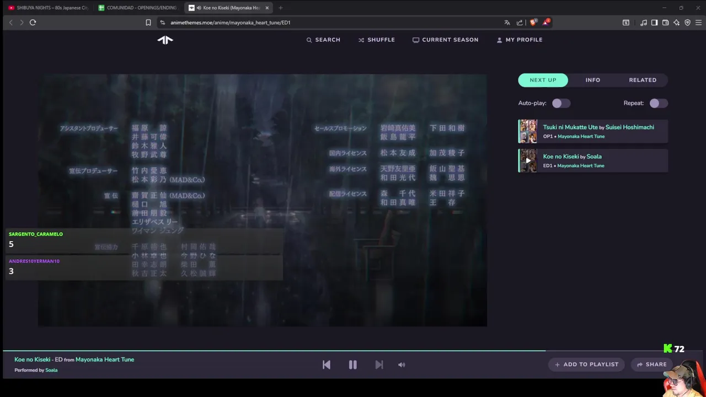This screenshot has width=706, height=397.
Task: Open Koe no Kiseki link in player bar
Action: point(33,360)
